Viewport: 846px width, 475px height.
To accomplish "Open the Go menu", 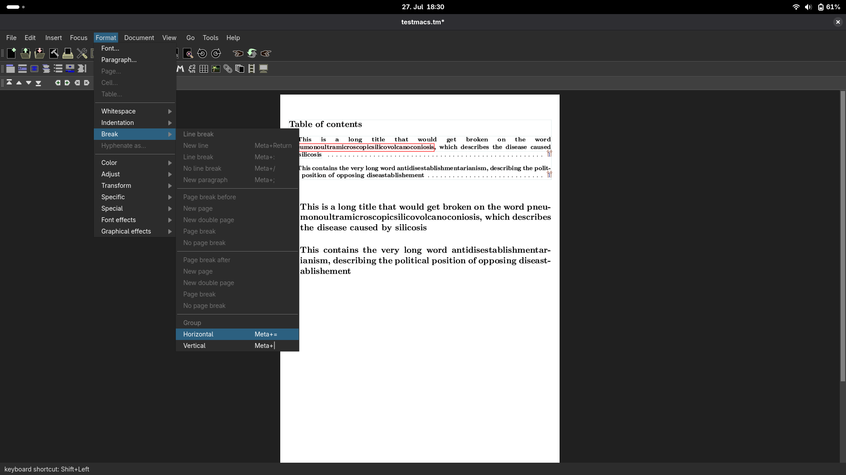I will pos(190,38).
